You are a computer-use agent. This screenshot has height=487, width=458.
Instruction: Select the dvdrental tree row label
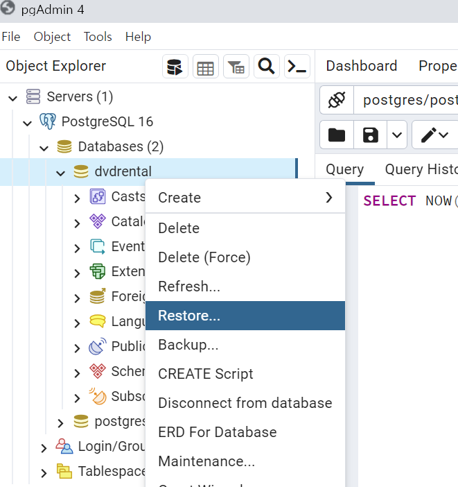(x=123, y=171)
